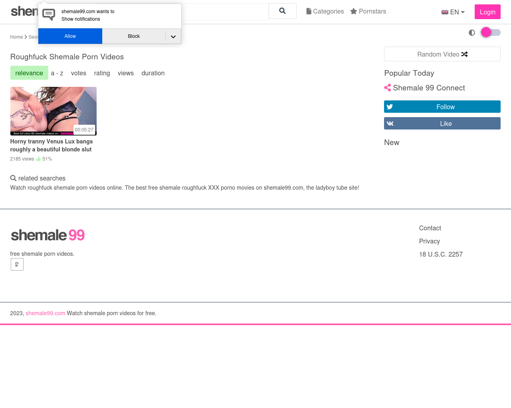Image resolution: width=511 pixels, height=408 pixels.
Task: Click the footer site logo
Action: [48, 235]
